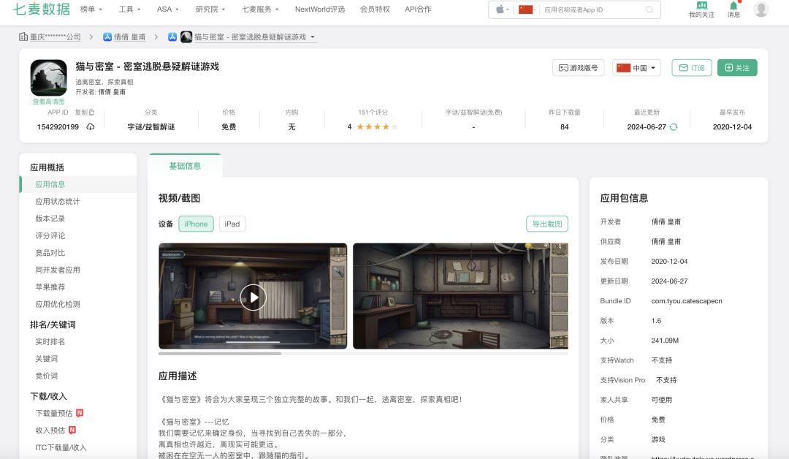
Task: Open 会员特权 menu item
Action: [x=375, y=9]
